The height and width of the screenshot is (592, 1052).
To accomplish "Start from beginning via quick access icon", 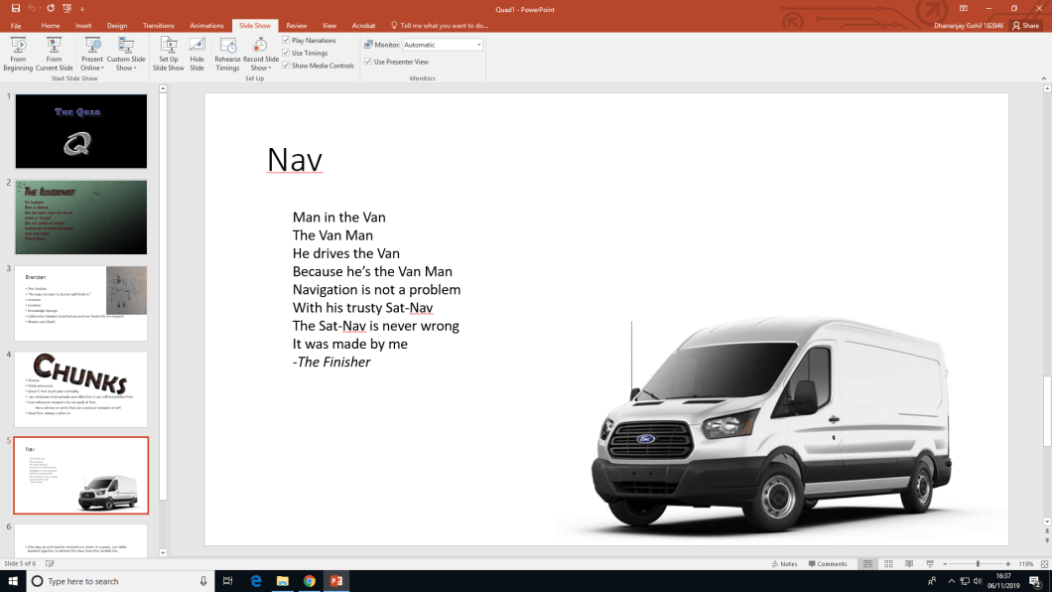I will coord(67,9).
